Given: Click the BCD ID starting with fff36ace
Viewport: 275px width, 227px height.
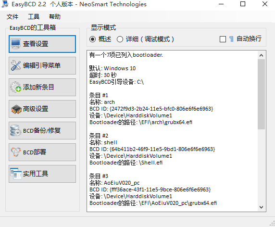Looking at the screenshot, I should click(160, 189).
